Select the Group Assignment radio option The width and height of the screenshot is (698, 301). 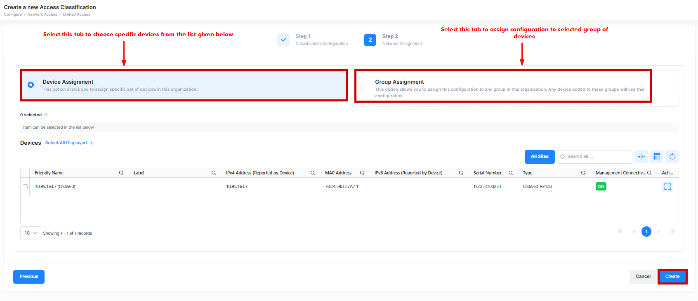click(x=363, y=88)
